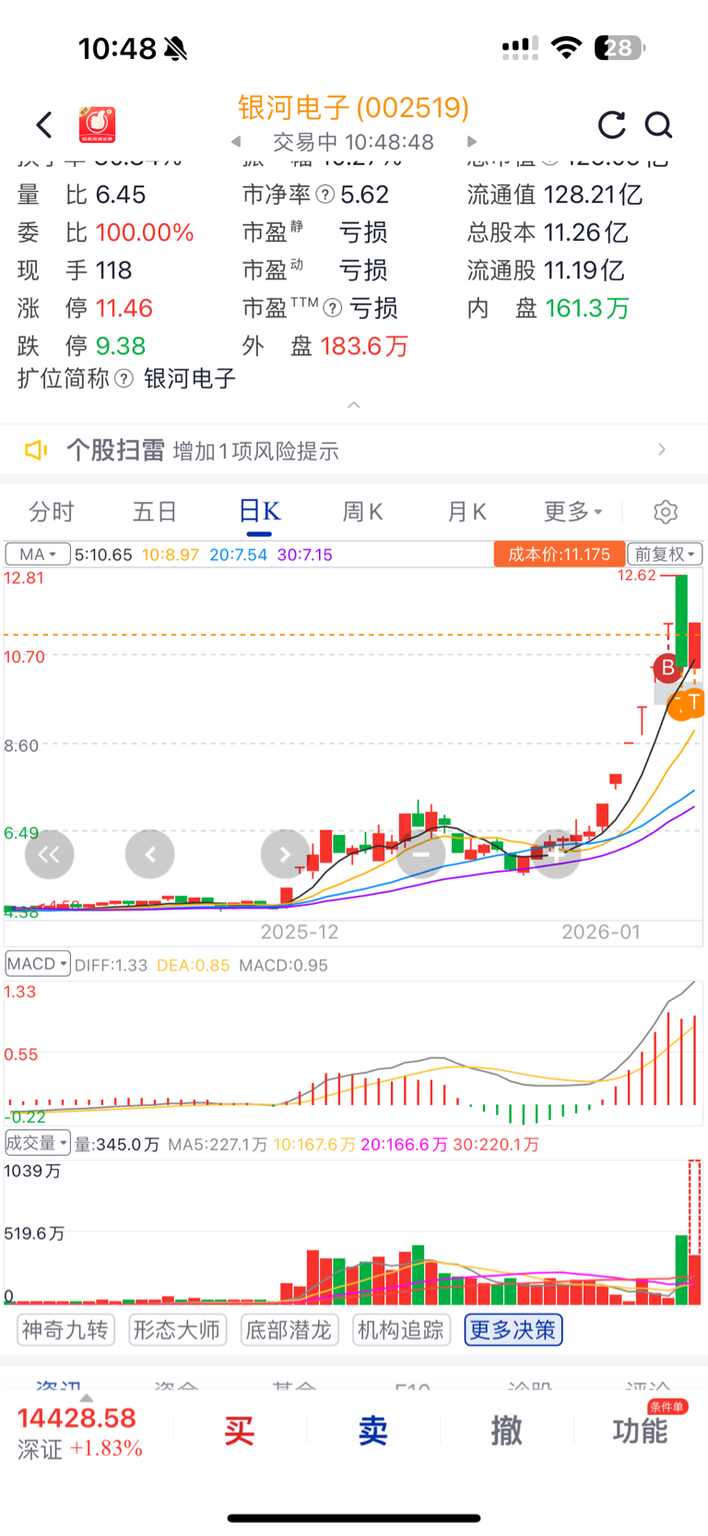Go to next stock arrow
Image resolution: width=708 pixels, height=1536 pixels.
coord(472,142)
